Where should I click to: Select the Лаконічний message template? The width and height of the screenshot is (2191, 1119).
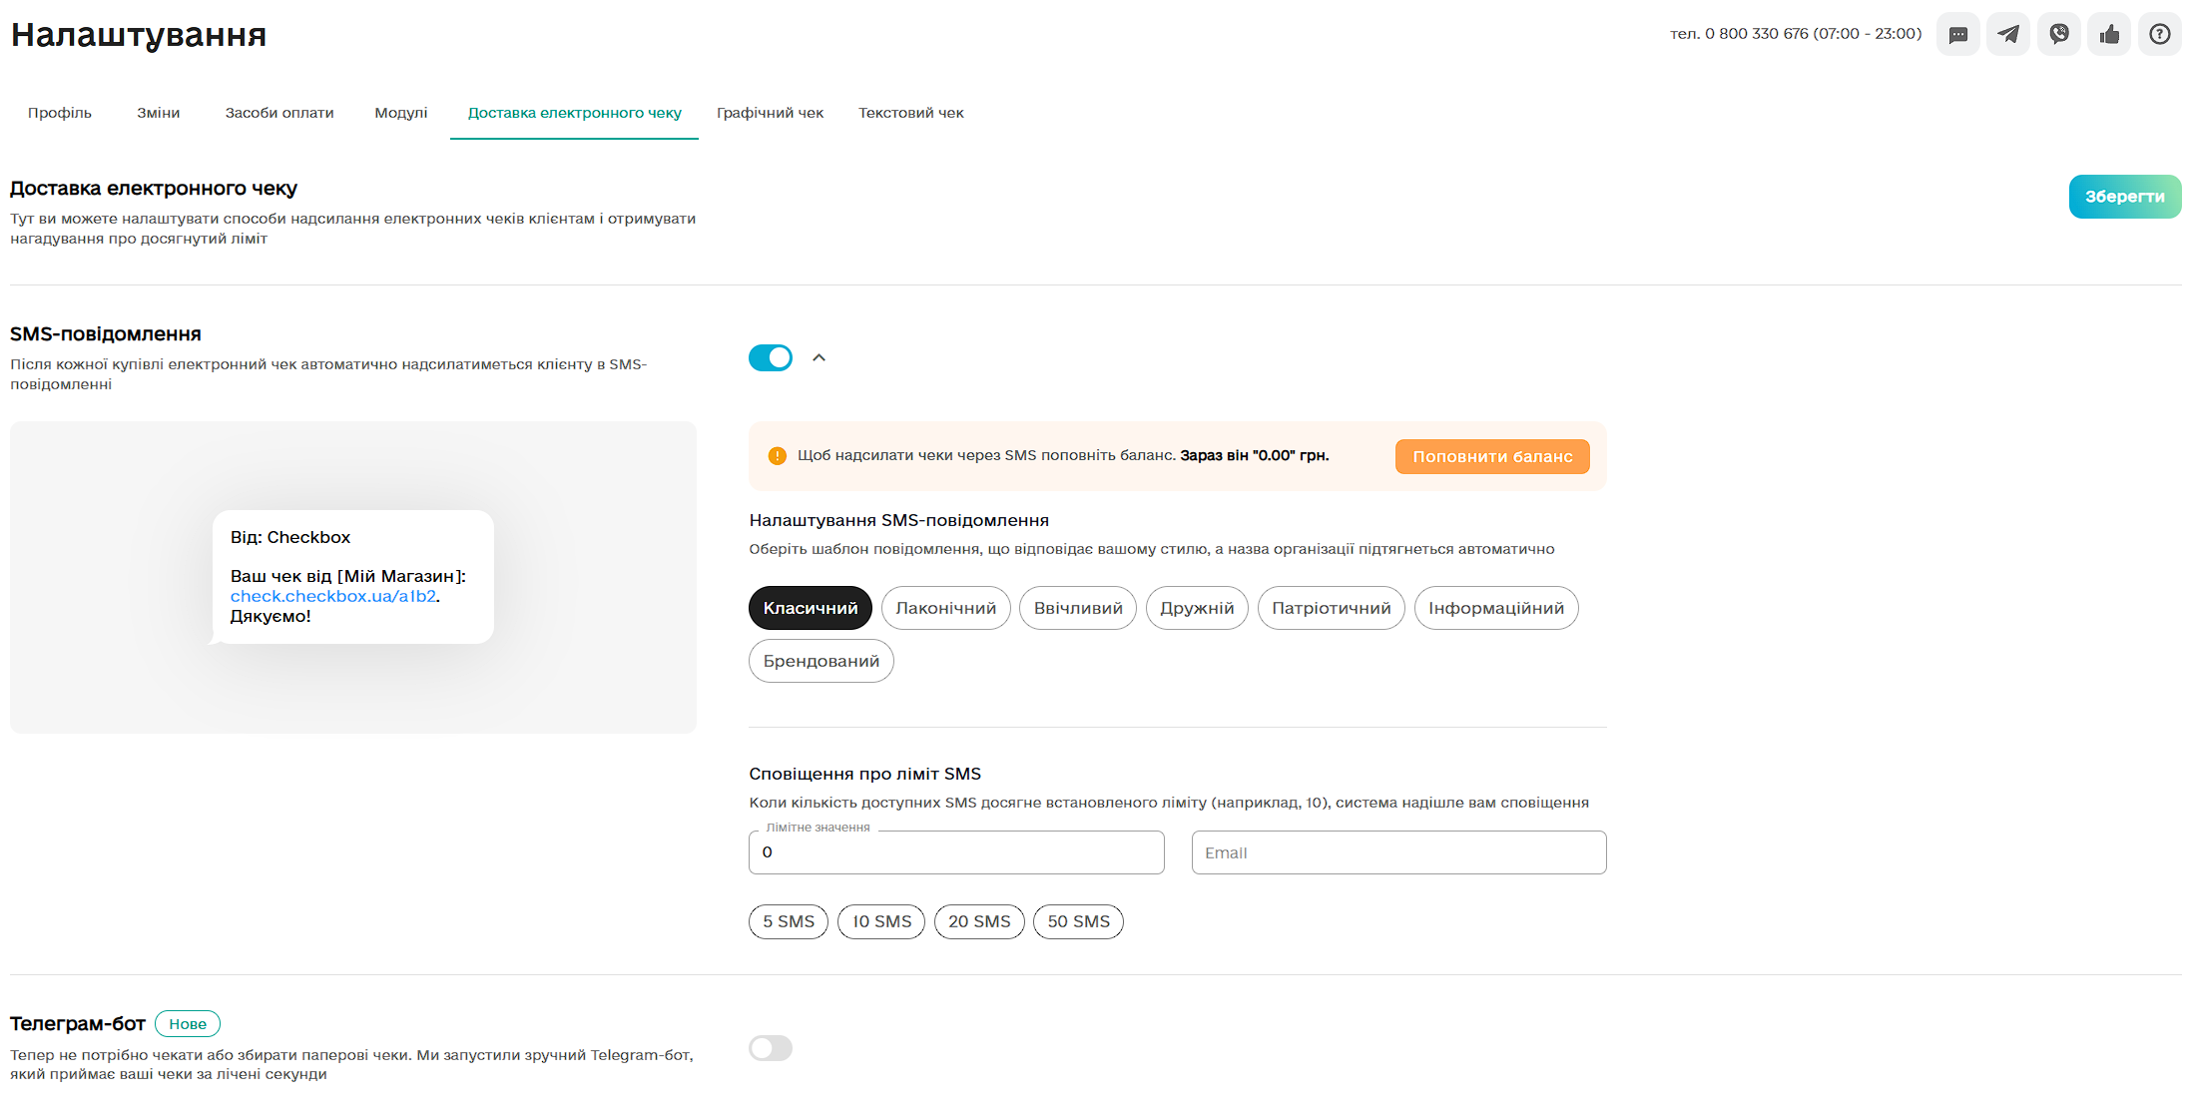point(945,608)
